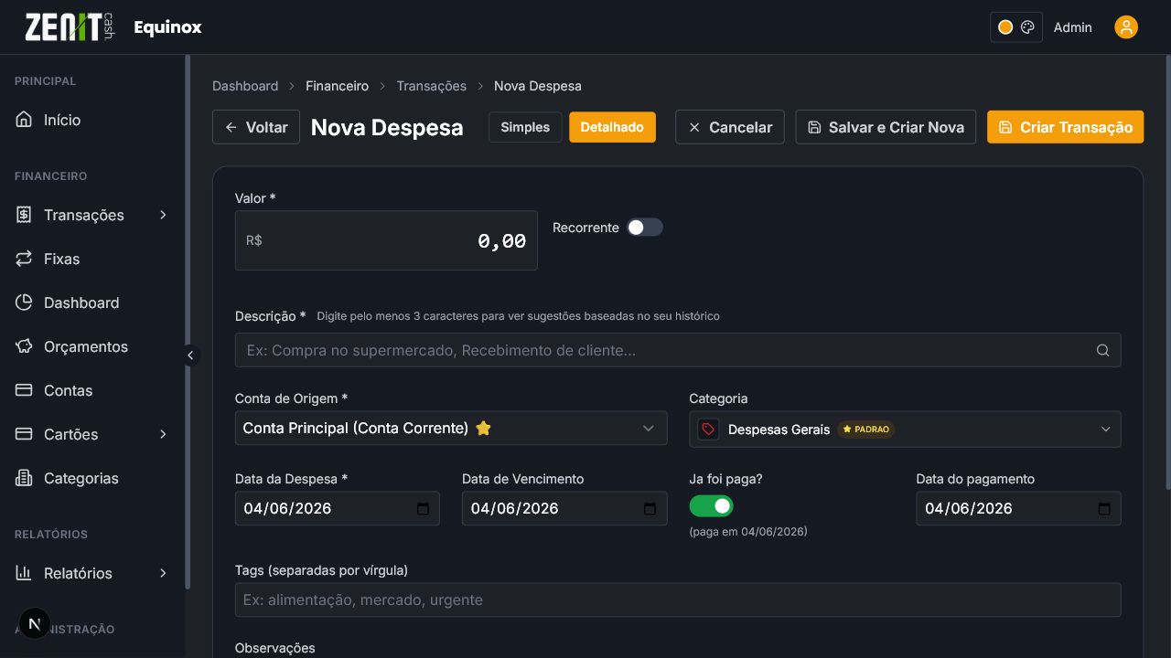Click the Orçamentos piggy bank icon
This screenshot has height=658, width=1171.
point(24,346)
